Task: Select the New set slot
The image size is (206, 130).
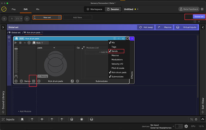Action: (x=47, y=17)
